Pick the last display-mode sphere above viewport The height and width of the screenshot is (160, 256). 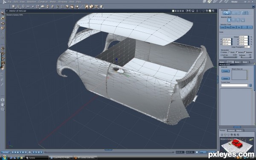[213, 11]
